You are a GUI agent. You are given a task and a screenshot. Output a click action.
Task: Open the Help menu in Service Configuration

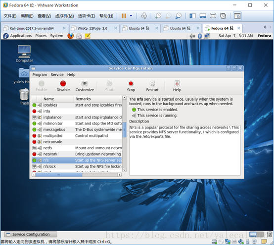click(71, 75)
